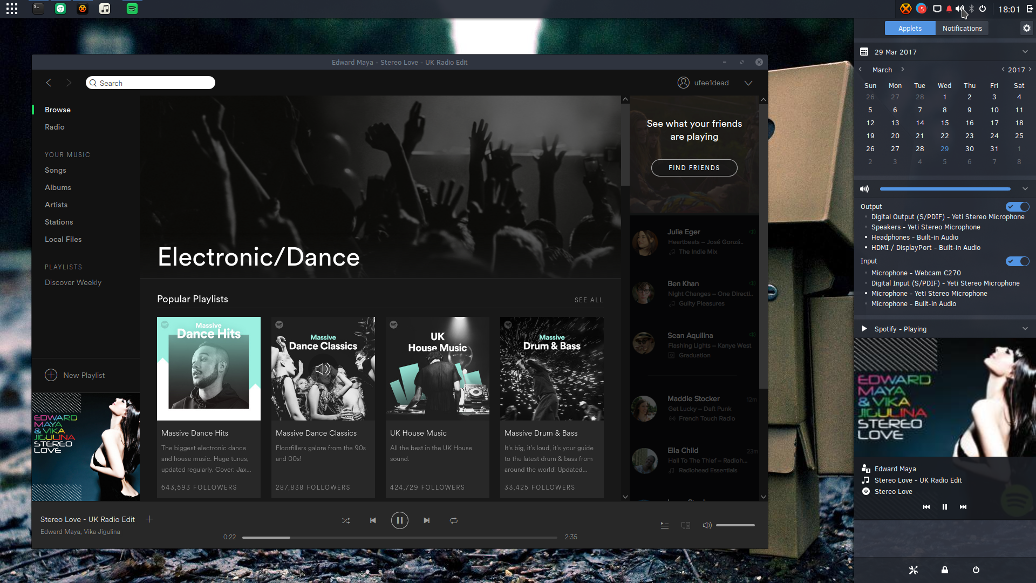Click See All for Popular Playlists
This screenshot has height=583, width=1036.
[x=589, y=300]
